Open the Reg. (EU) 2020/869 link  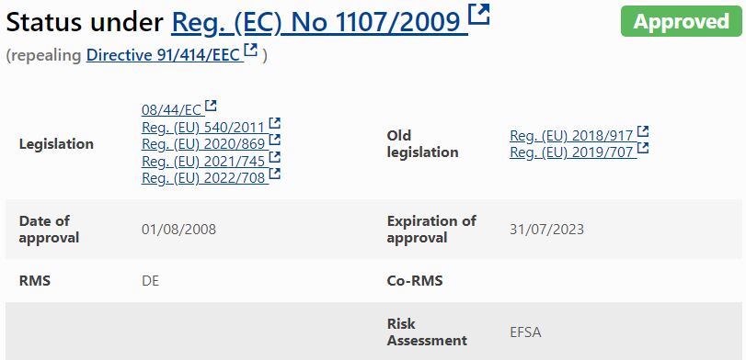click(204, 144)
